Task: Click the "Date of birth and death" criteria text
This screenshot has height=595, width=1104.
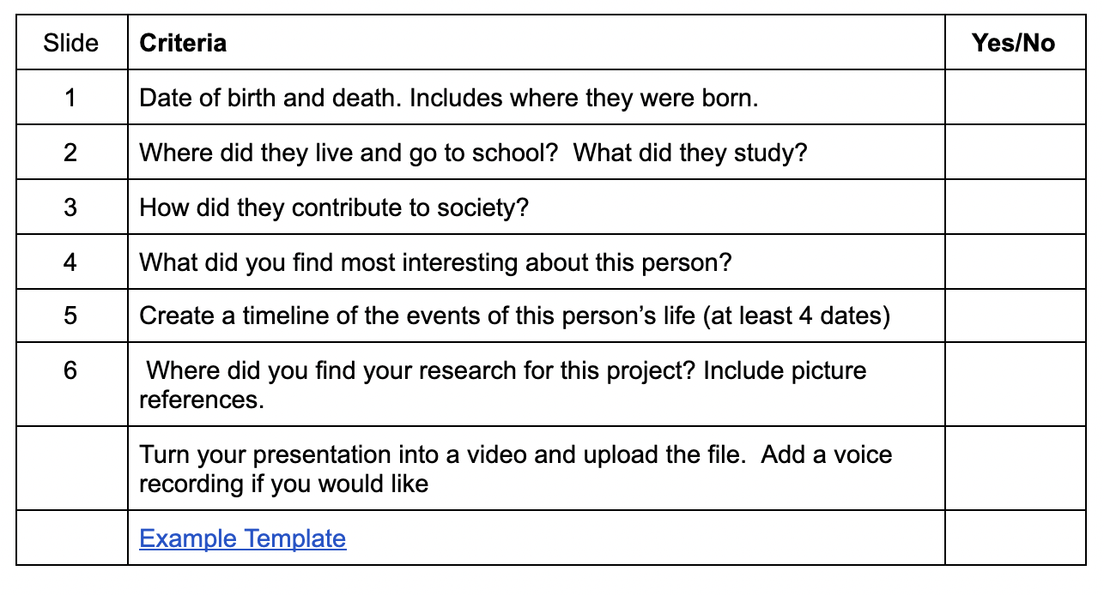Action: [448, 98]
